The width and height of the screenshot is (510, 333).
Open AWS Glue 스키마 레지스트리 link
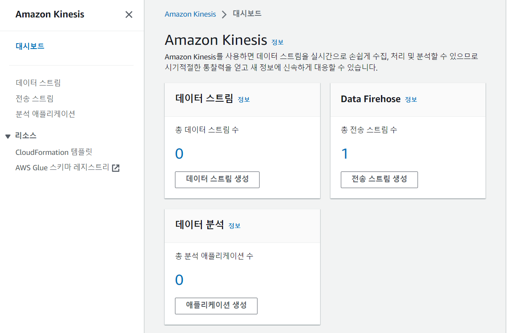click(x=62, y=168)
